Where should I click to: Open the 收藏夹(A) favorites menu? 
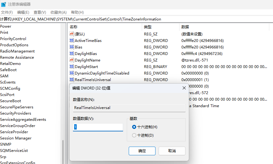point(59,12)
